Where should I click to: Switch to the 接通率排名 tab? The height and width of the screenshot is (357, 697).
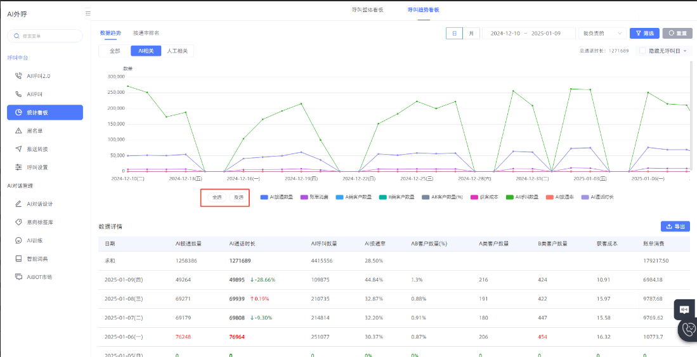click(x=146, y=32)
